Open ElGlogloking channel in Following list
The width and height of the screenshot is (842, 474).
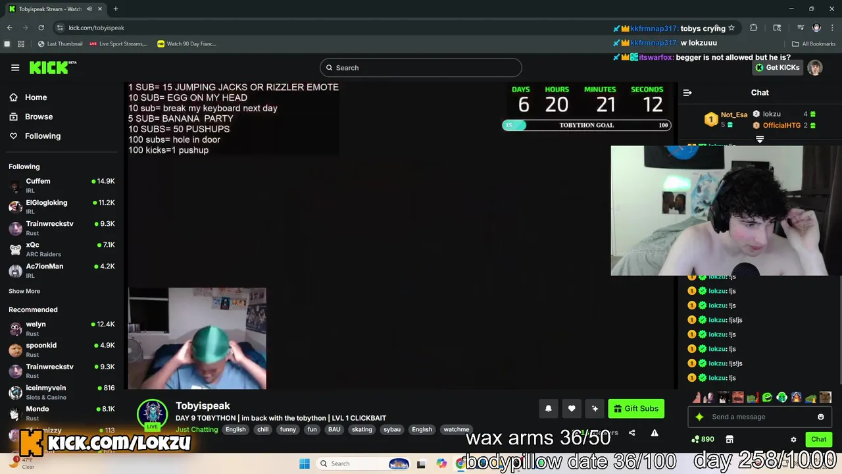point(62,207)
